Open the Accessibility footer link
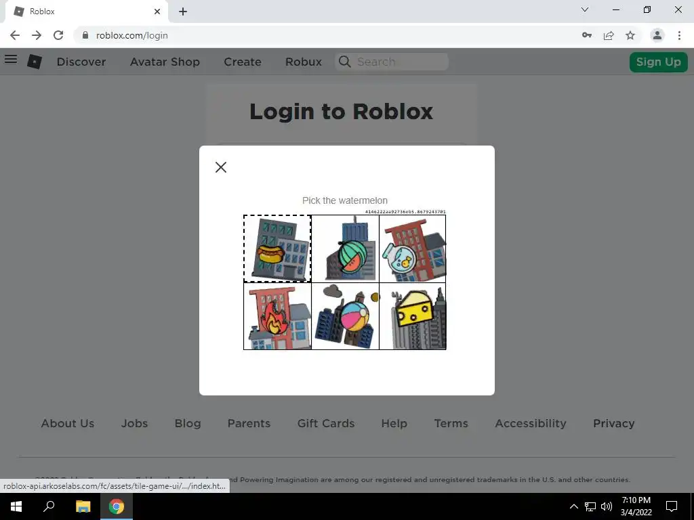The height and width of the screenshot is (520, 694). [531, 423]
